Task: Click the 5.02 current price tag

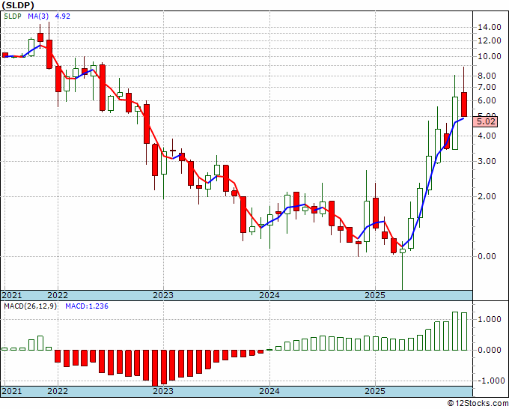Action: coord(485,122)
